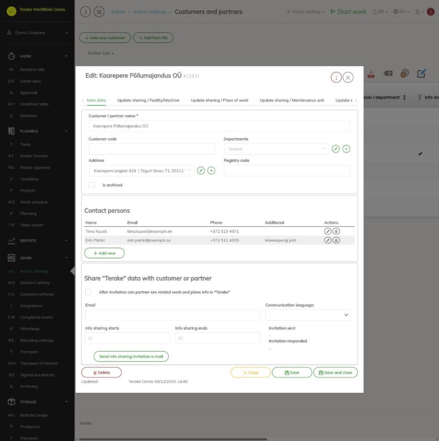Image resolution: width=439 pixels, height=441 pixels.
Task: Edit selected department pencil icon
Action: (x=336, y=149)
